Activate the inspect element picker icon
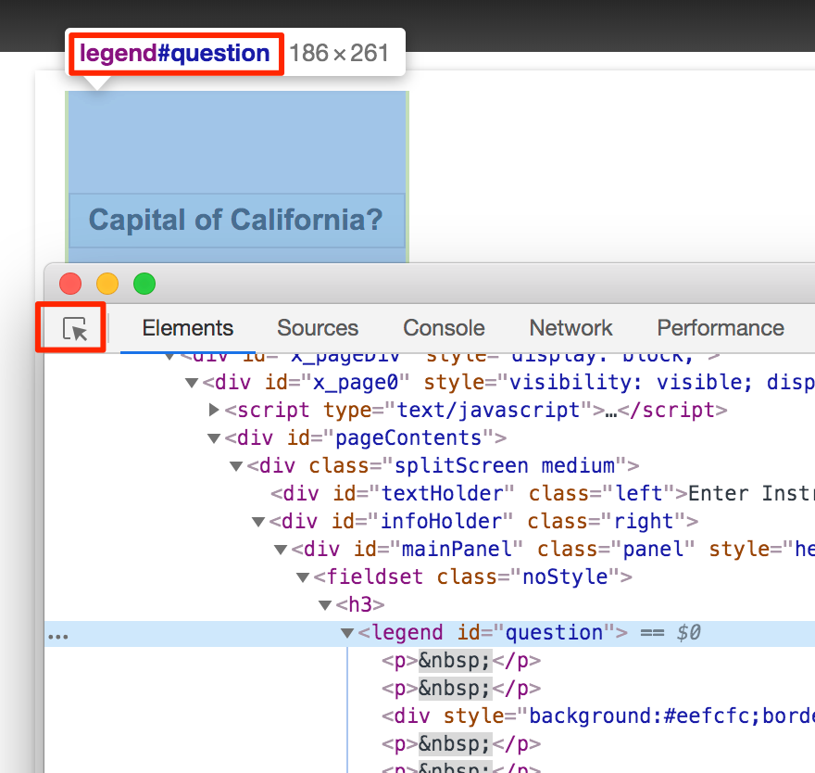This screenshot has width=815, height=773. (x=75, y=329)
